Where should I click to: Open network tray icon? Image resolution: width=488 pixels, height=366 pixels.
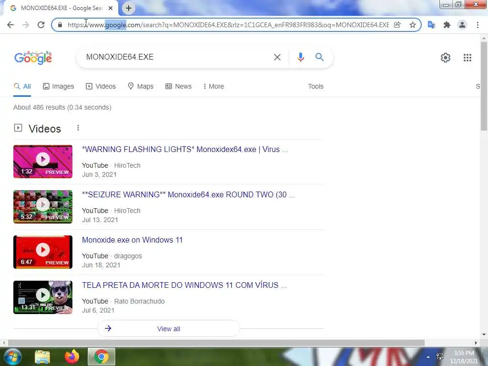[x=440, y=356]
